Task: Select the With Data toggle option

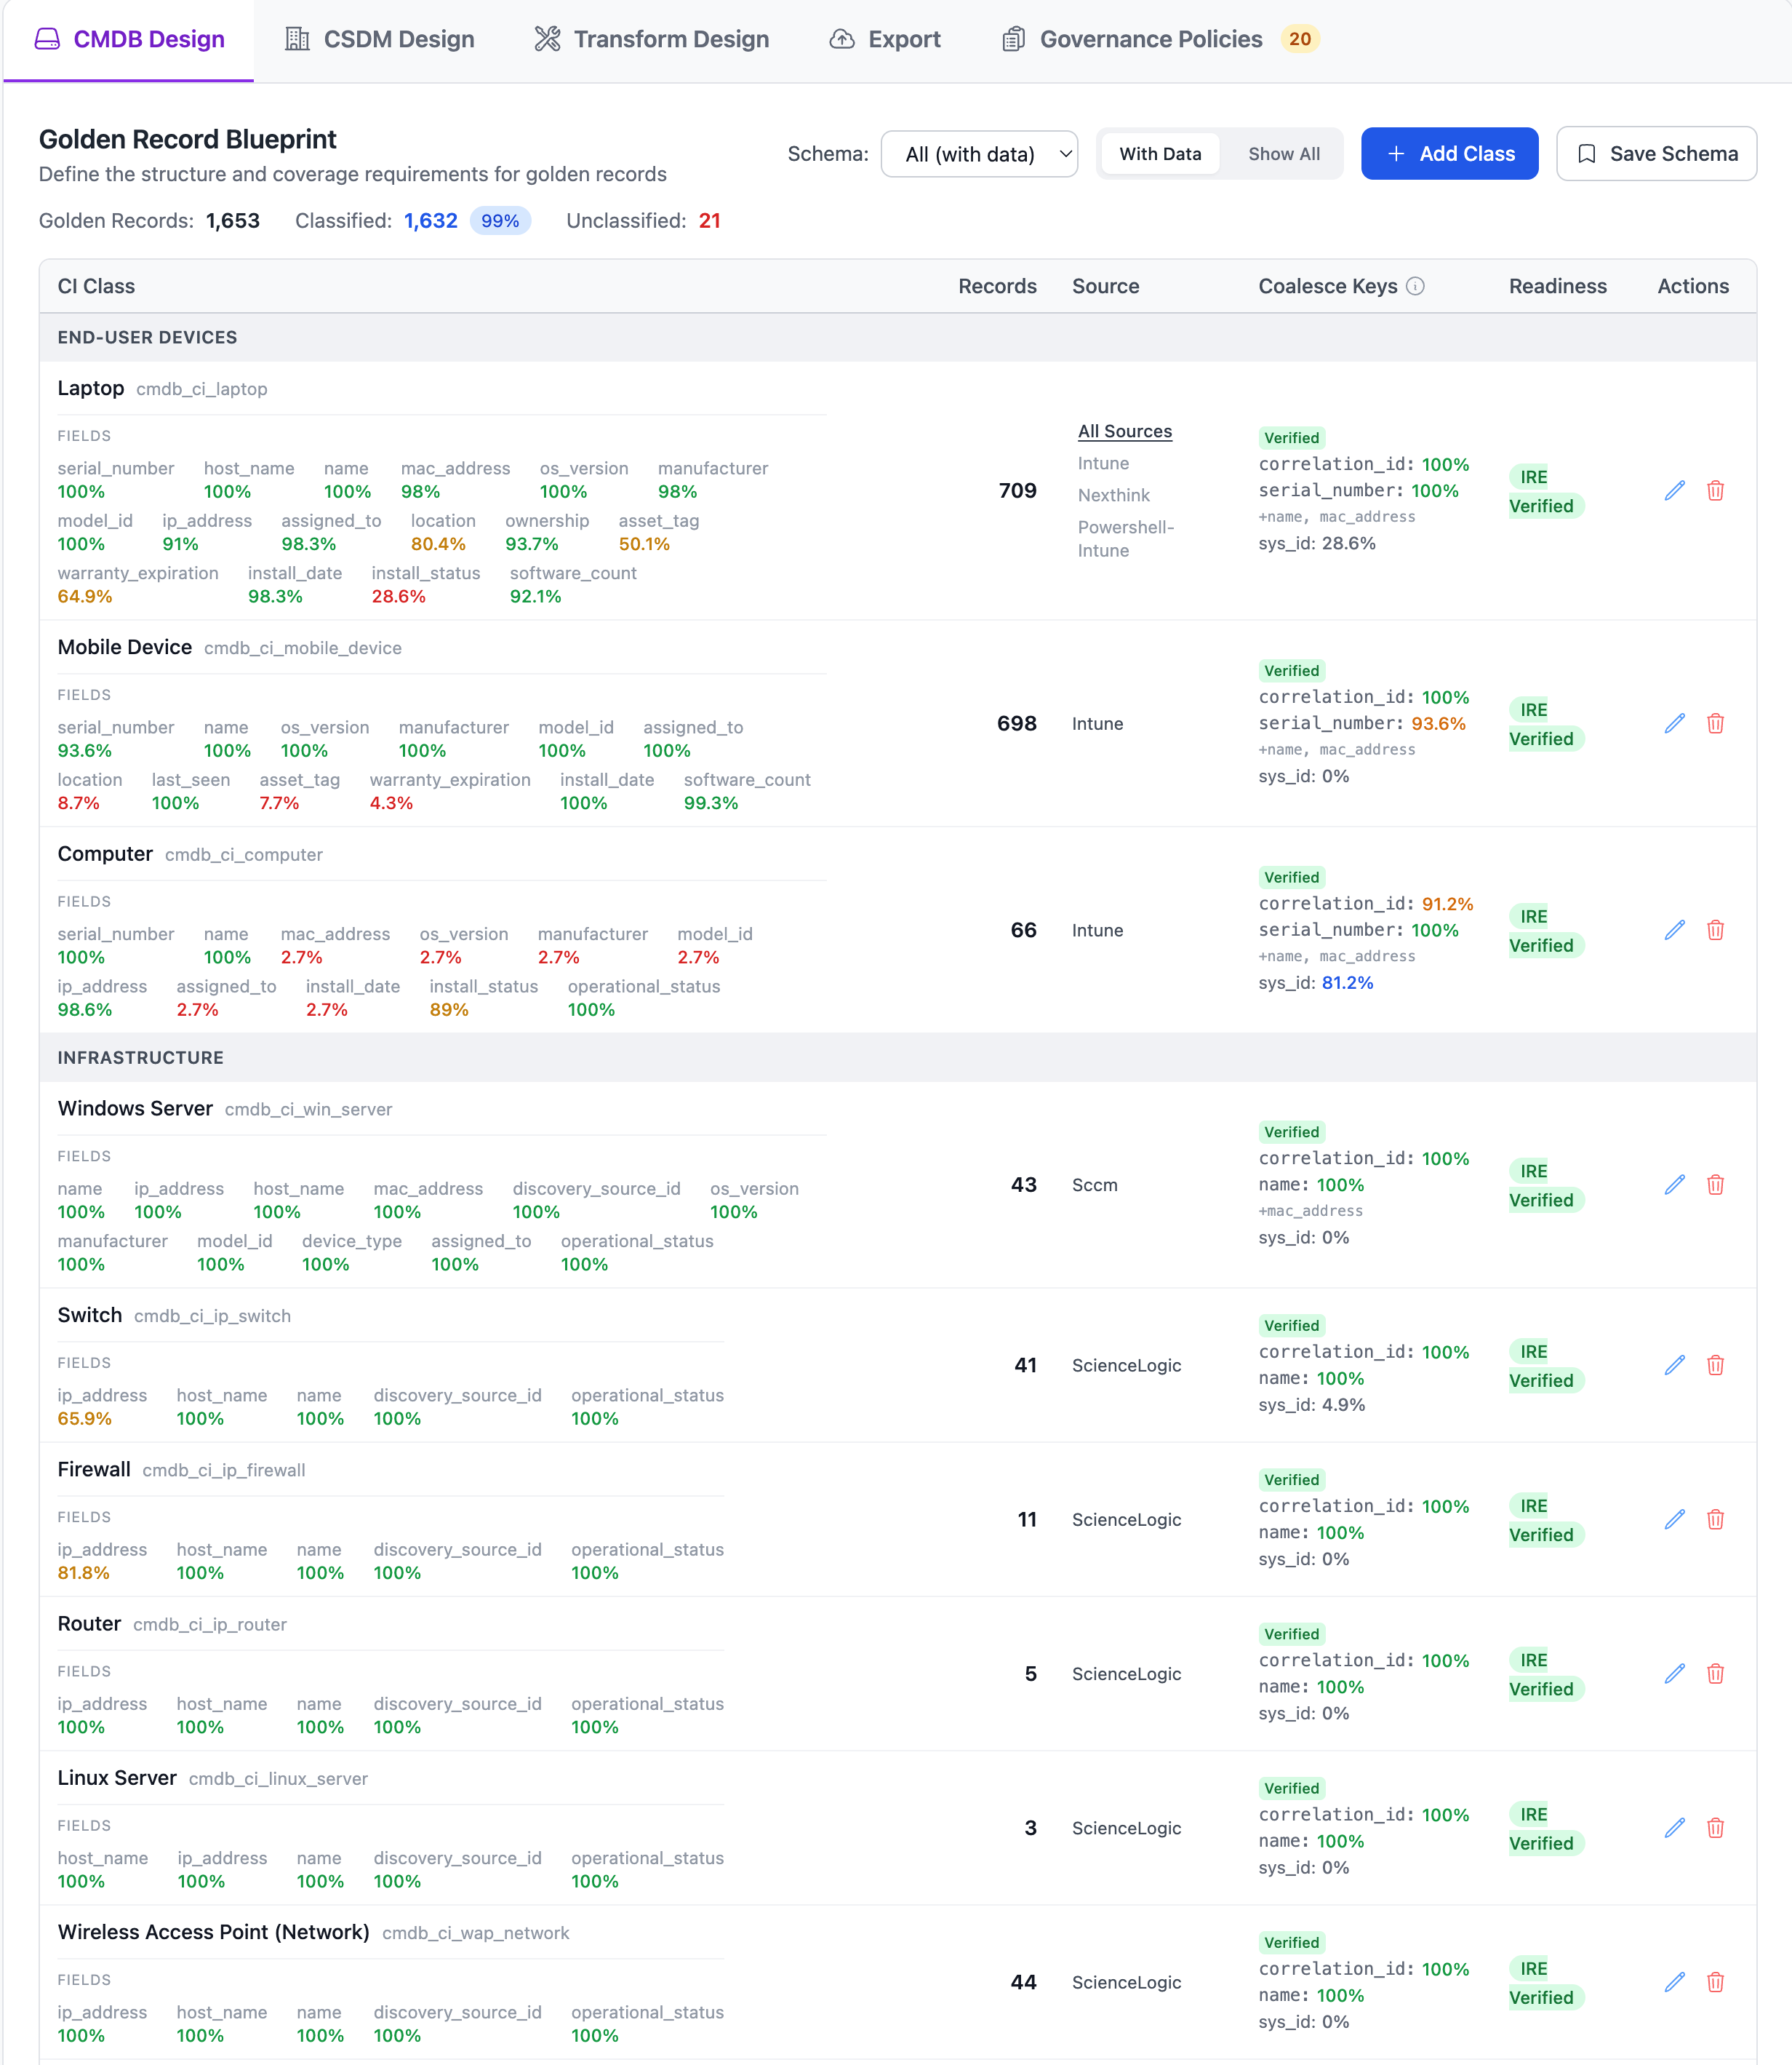Action: tap(1160, 154)
